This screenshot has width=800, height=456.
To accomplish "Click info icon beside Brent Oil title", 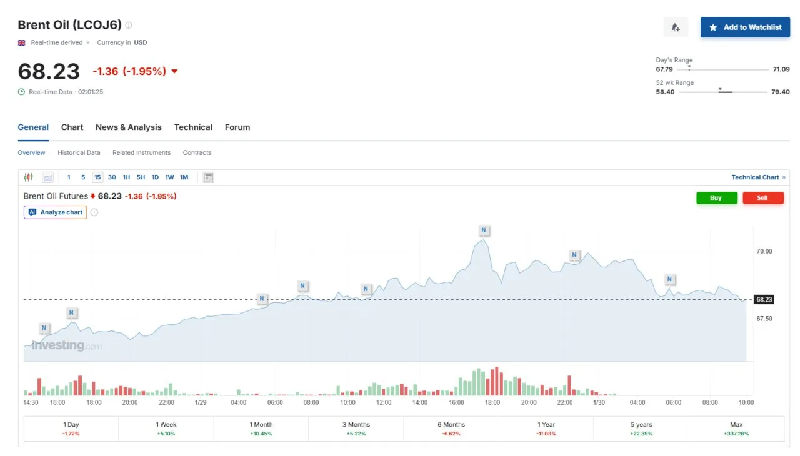I will coord(129,26).
